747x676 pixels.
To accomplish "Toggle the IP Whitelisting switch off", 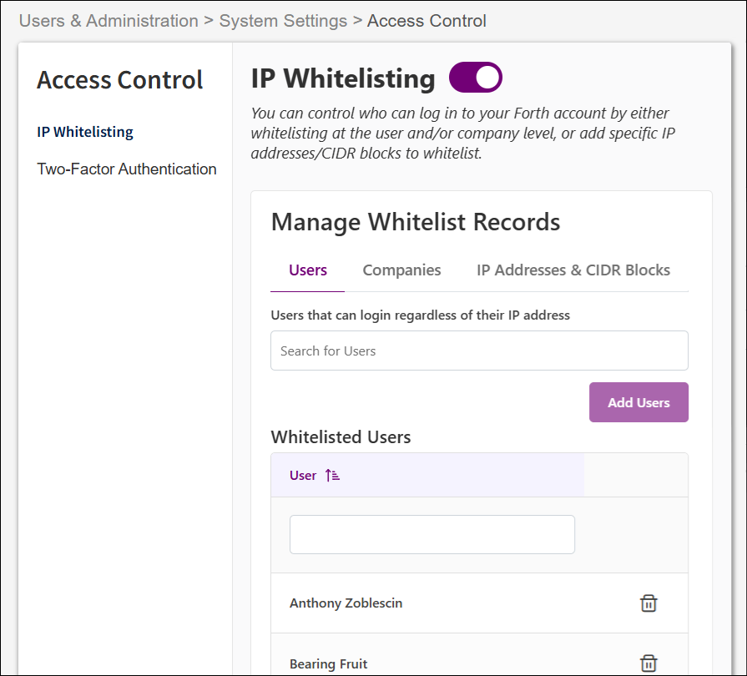I will tap(476, 77).
